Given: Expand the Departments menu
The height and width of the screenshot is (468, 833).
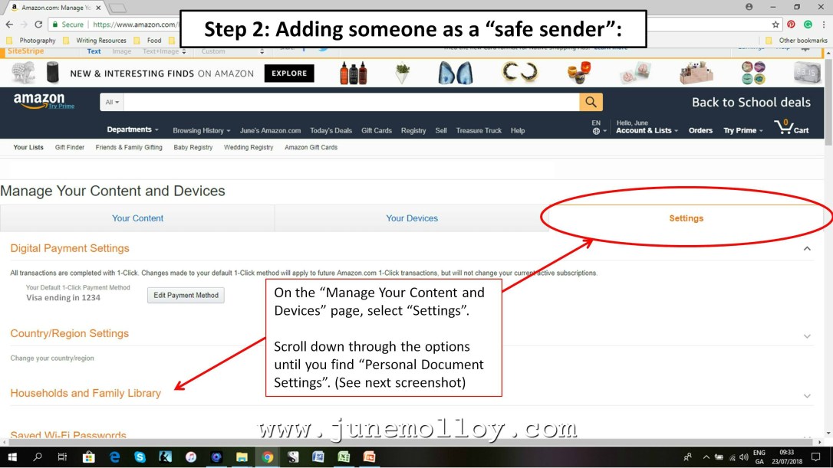Looking at the screenshot, I should (133, 129).
